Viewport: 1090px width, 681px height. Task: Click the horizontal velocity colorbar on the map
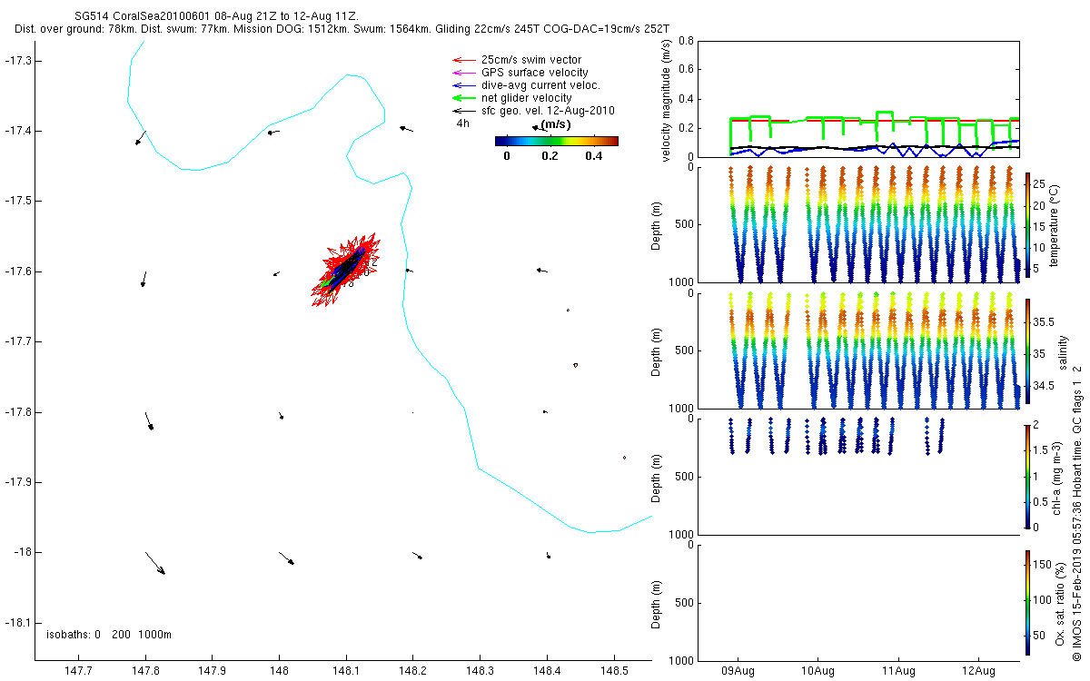pos(557,141)
